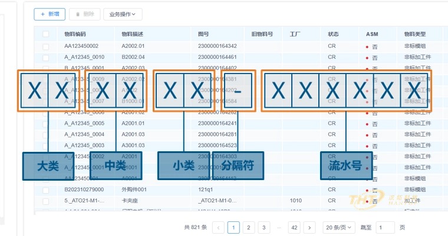The height and width of the screenshot is (236, 448).
Task: Click CR status in row A_A12345_0010
Action: (x=332, y=57)
